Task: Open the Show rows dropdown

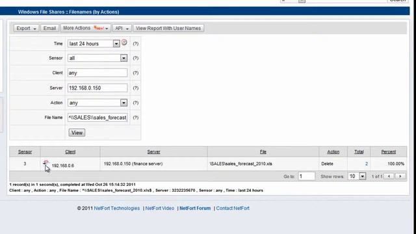Action: (x=357, y=176)
